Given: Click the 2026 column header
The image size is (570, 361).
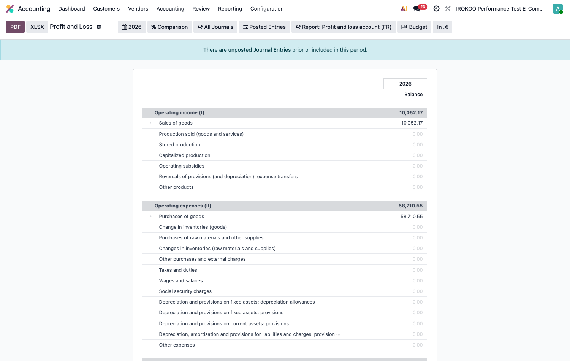Looking at the screenshot, I should coord(405,84).
